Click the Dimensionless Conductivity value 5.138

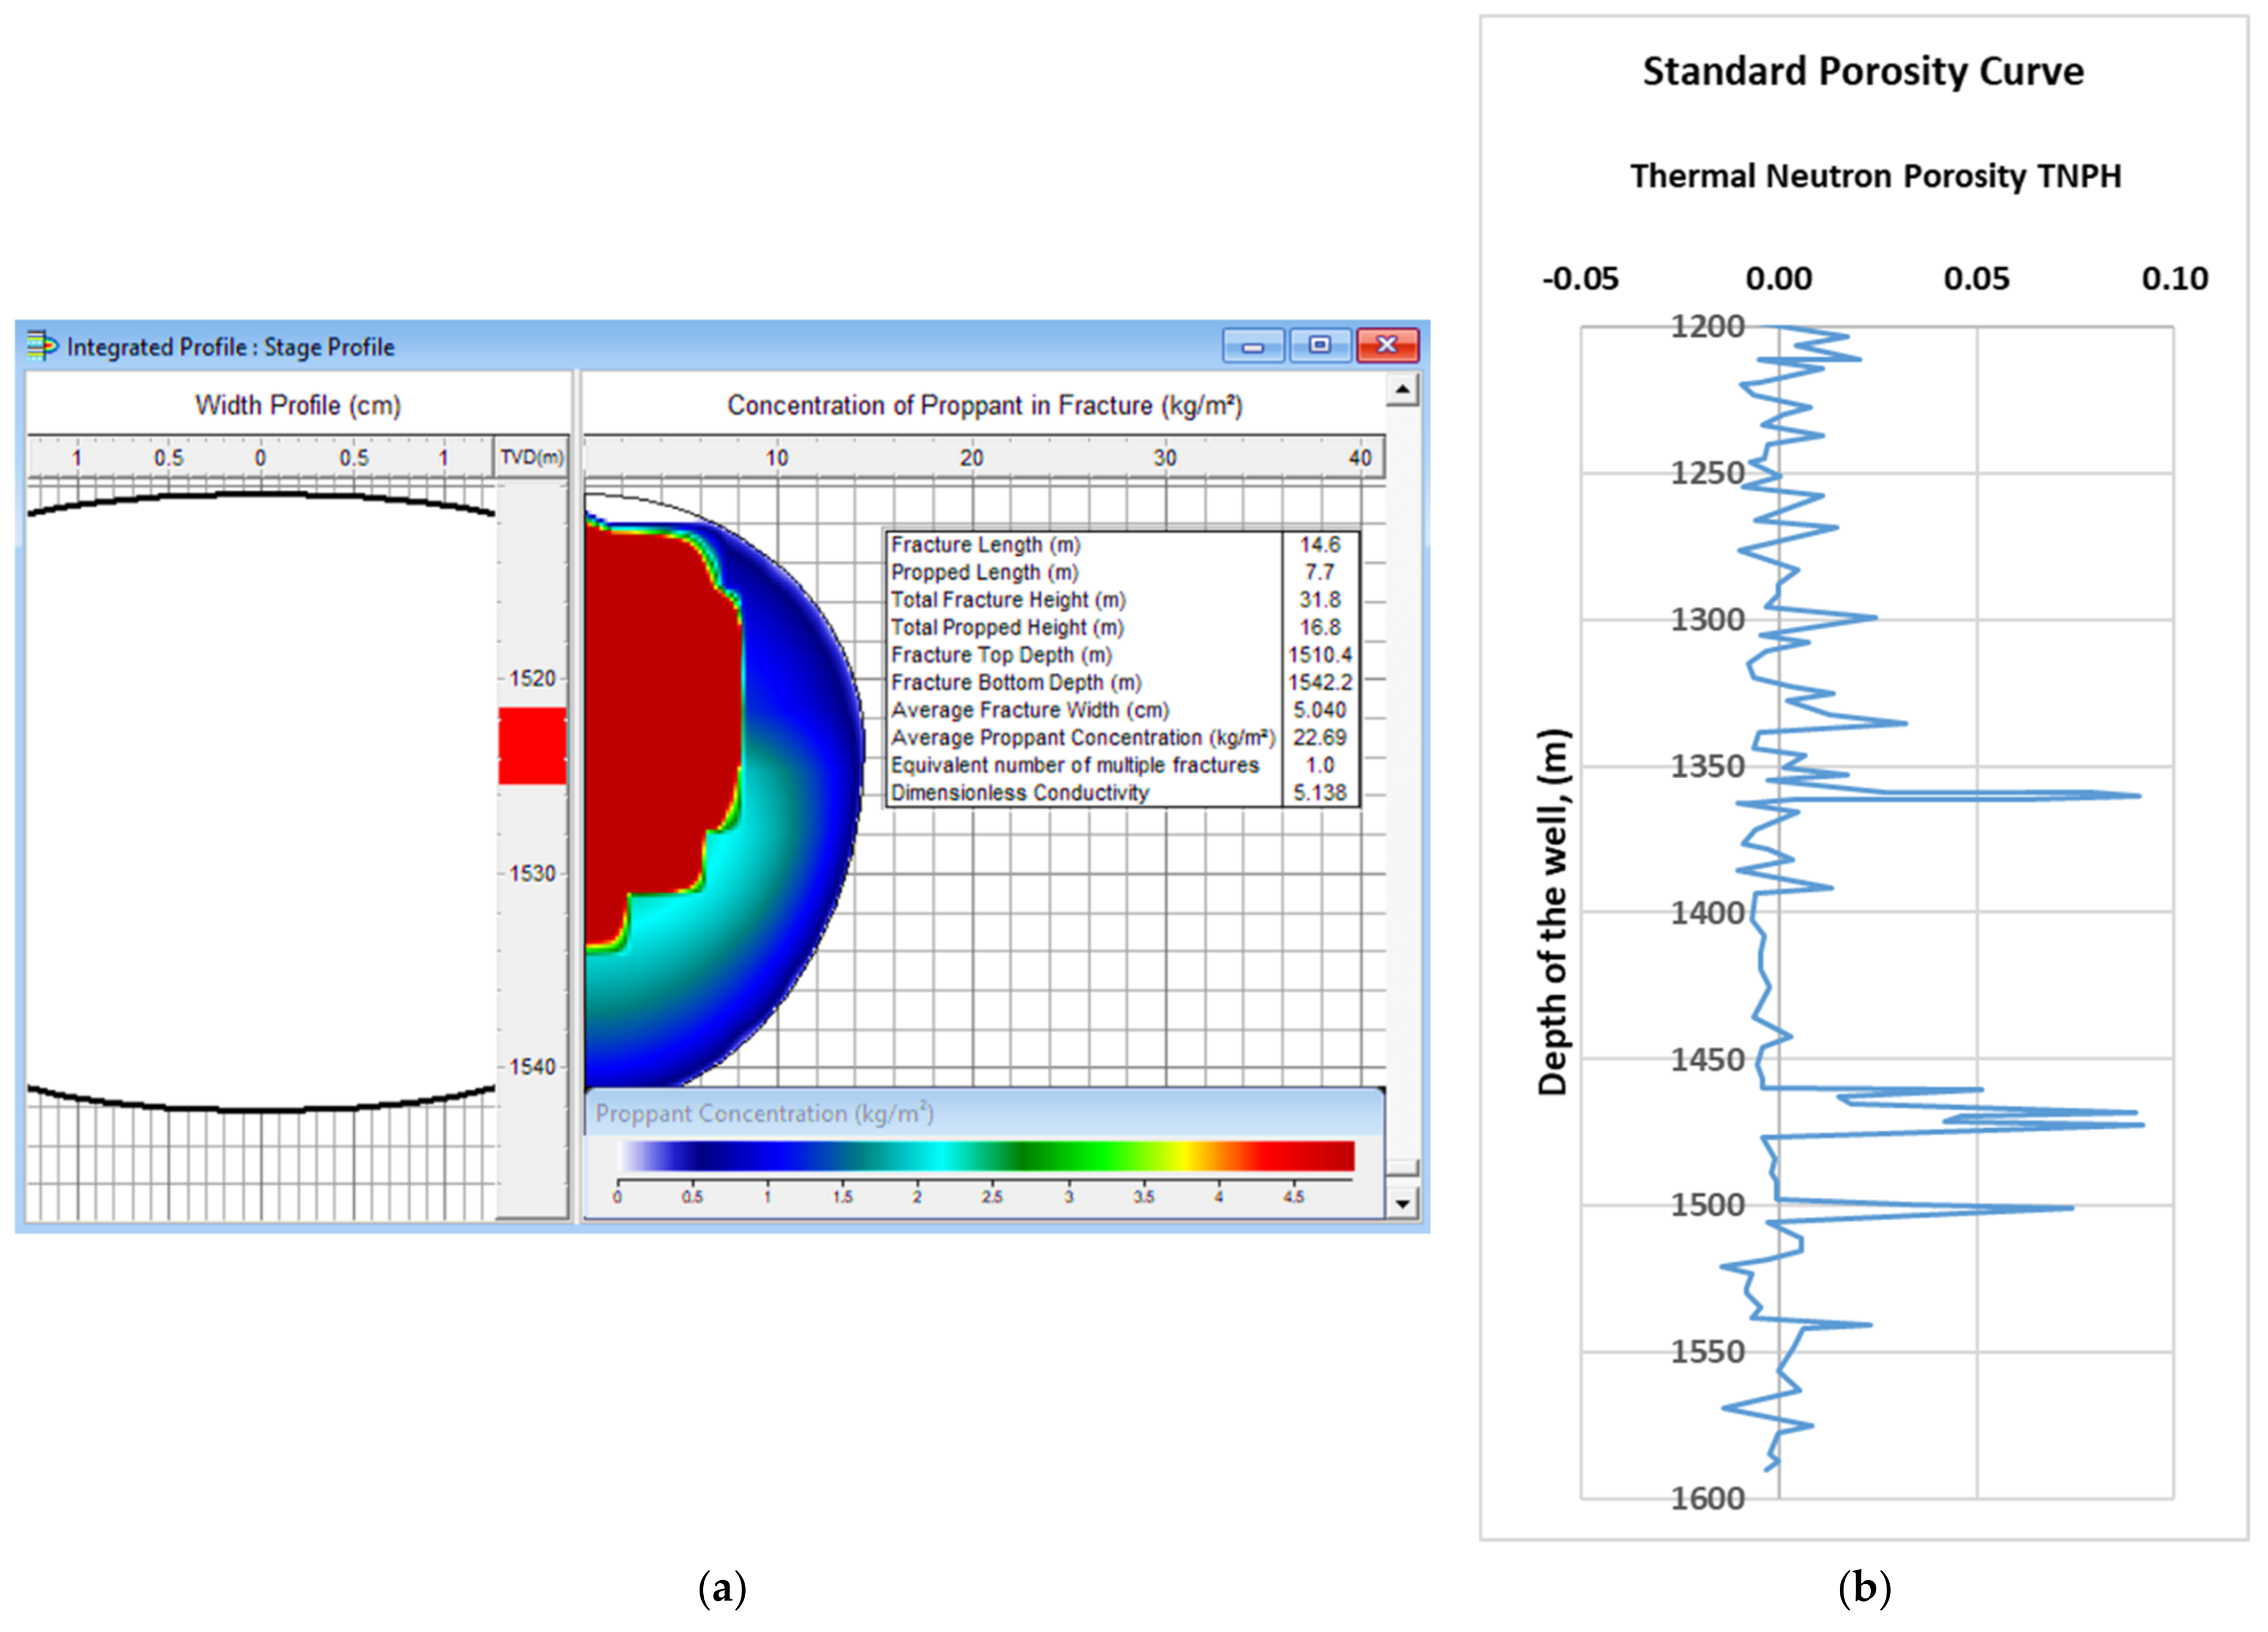[x=1320, y=792]
